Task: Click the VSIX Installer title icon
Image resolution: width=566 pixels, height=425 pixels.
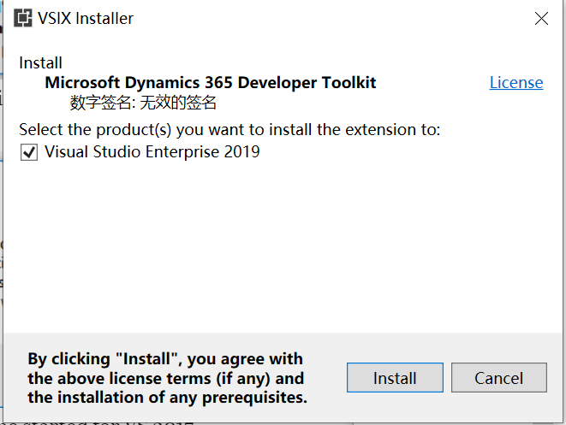Action: tap(23, 18)
